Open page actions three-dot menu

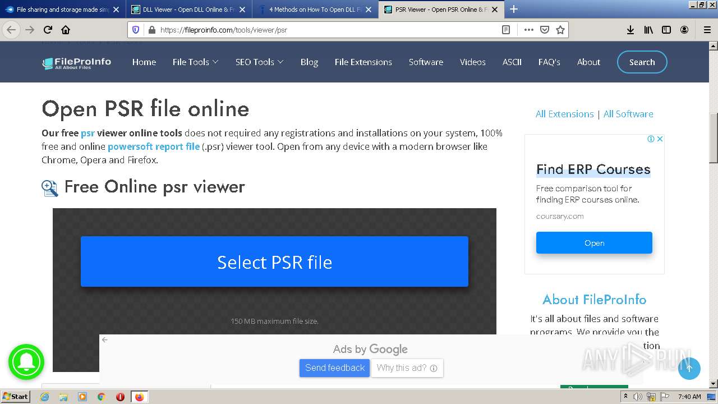tap(528, 30)
